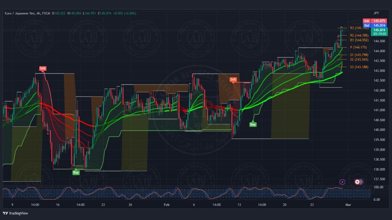Image resolution: width=392 pixels, height=220 pixels.
Task: Select the Buy signal label near 140.500
Action: tap(253, 124)
